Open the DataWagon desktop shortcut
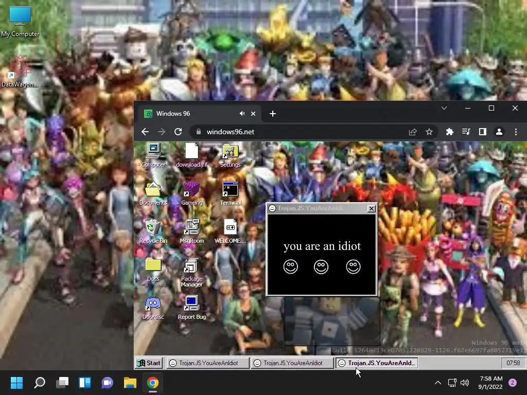 (20, 71)
